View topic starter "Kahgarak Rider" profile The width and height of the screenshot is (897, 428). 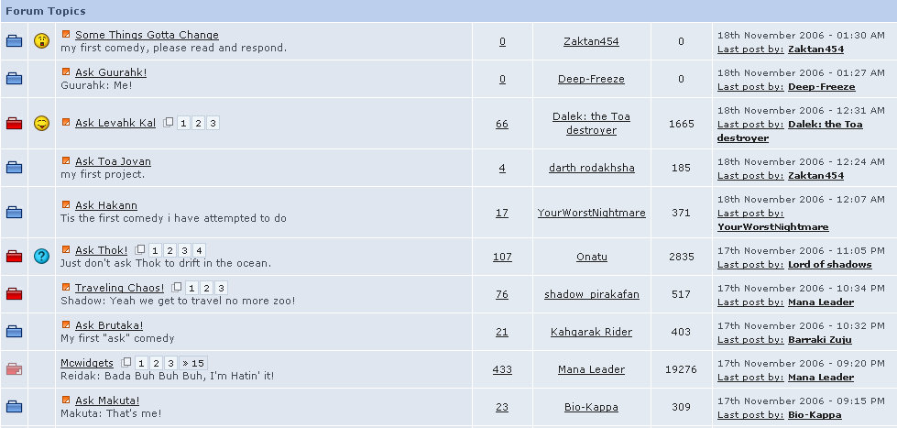(591, 332)
